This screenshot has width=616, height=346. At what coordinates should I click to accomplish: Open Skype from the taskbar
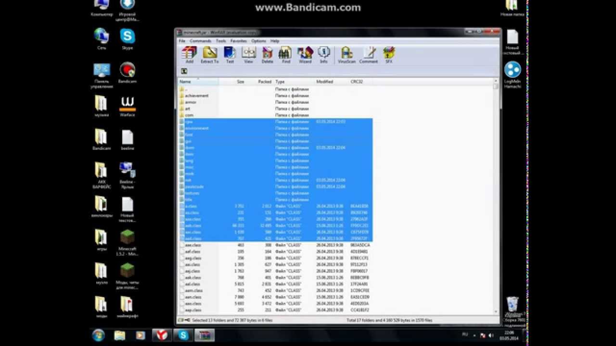point(183,335)
